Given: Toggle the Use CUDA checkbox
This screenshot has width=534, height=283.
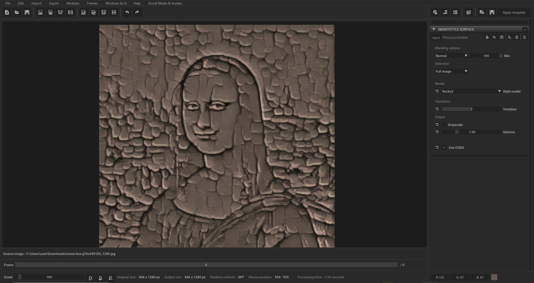Looking at the screenshot, I should tap(445, 147).
